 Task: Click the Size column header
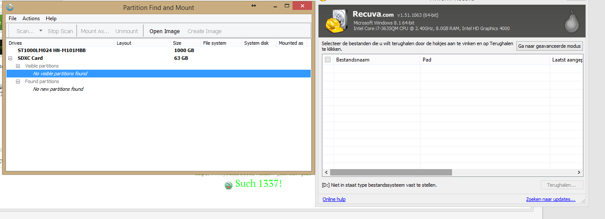(x=186, y=43)
